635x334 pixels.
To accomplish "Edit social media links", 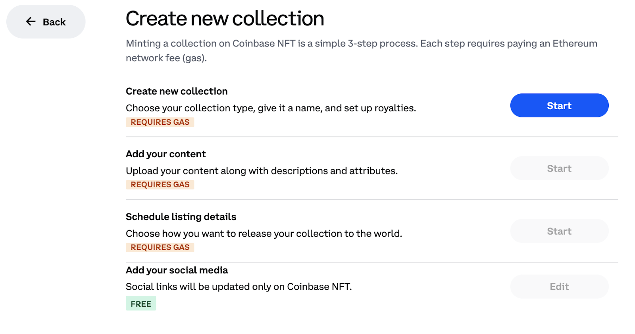I will coord(559,286).
